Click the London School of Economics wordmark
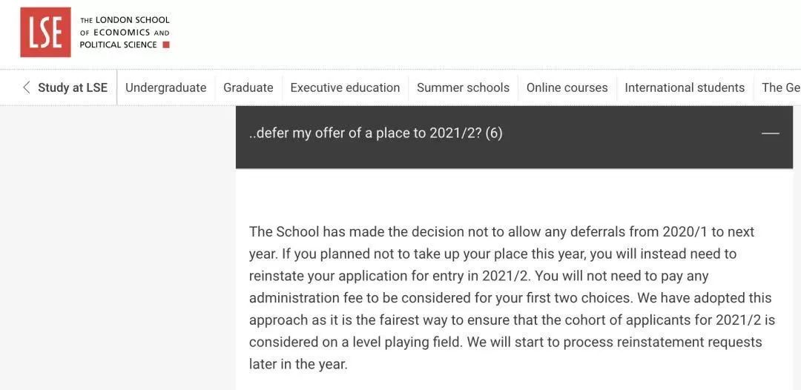The width and height of the screenshot is (801, 390). [x=125, y=32]
